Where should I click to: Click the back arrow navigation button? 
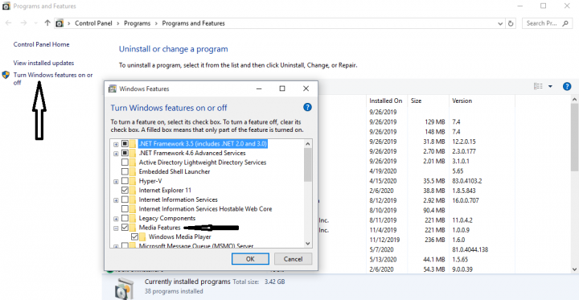[9, 23]
